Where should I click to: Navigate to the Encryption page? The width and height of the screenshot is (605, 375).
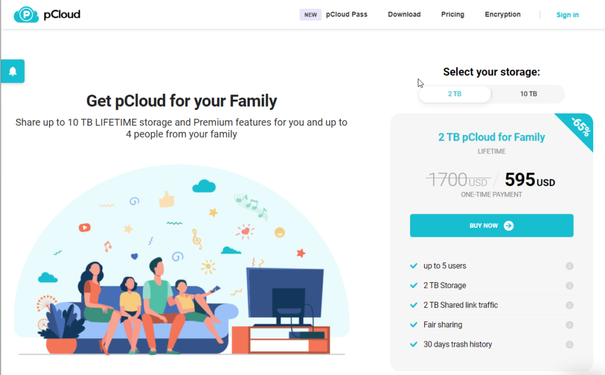coord(503,15)
